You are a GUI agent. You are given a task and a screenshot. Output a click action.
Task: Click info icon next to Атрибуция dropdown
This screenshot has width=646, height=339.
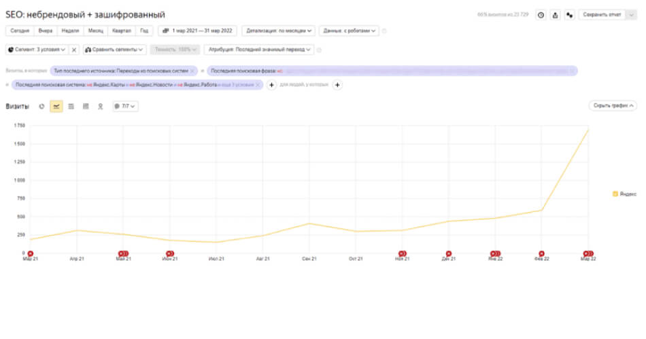click(319, 50)
